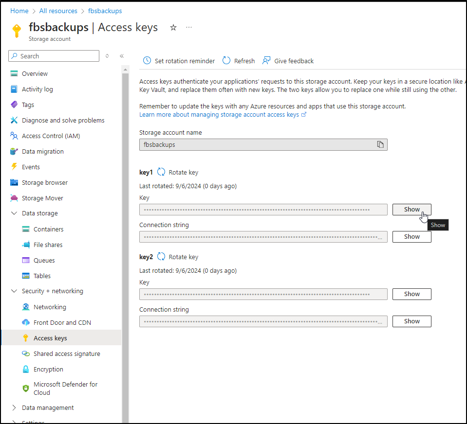Click the Storage account name field
The image size is (467, 424).
pos(263,144)
